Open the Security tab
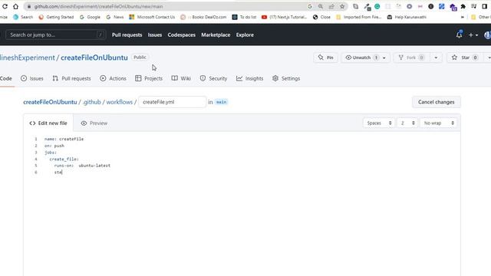 pyautogui.click(x=213, y=78)
